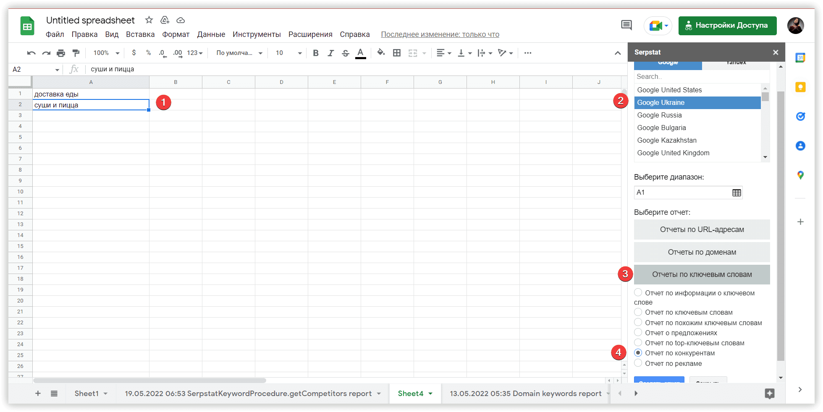The width and height of the screenshot is (823, 412).
Task: View cloud save status icon
Action: pos(181,20)
